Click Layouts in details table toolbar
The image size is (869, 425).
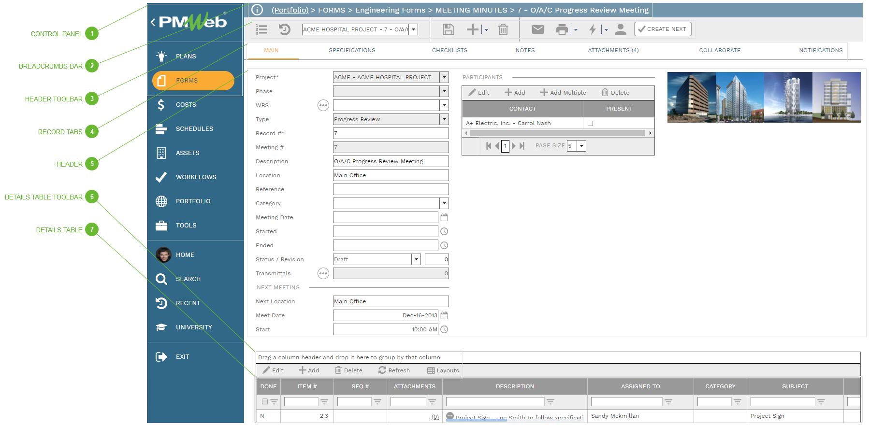pos(443,370)
